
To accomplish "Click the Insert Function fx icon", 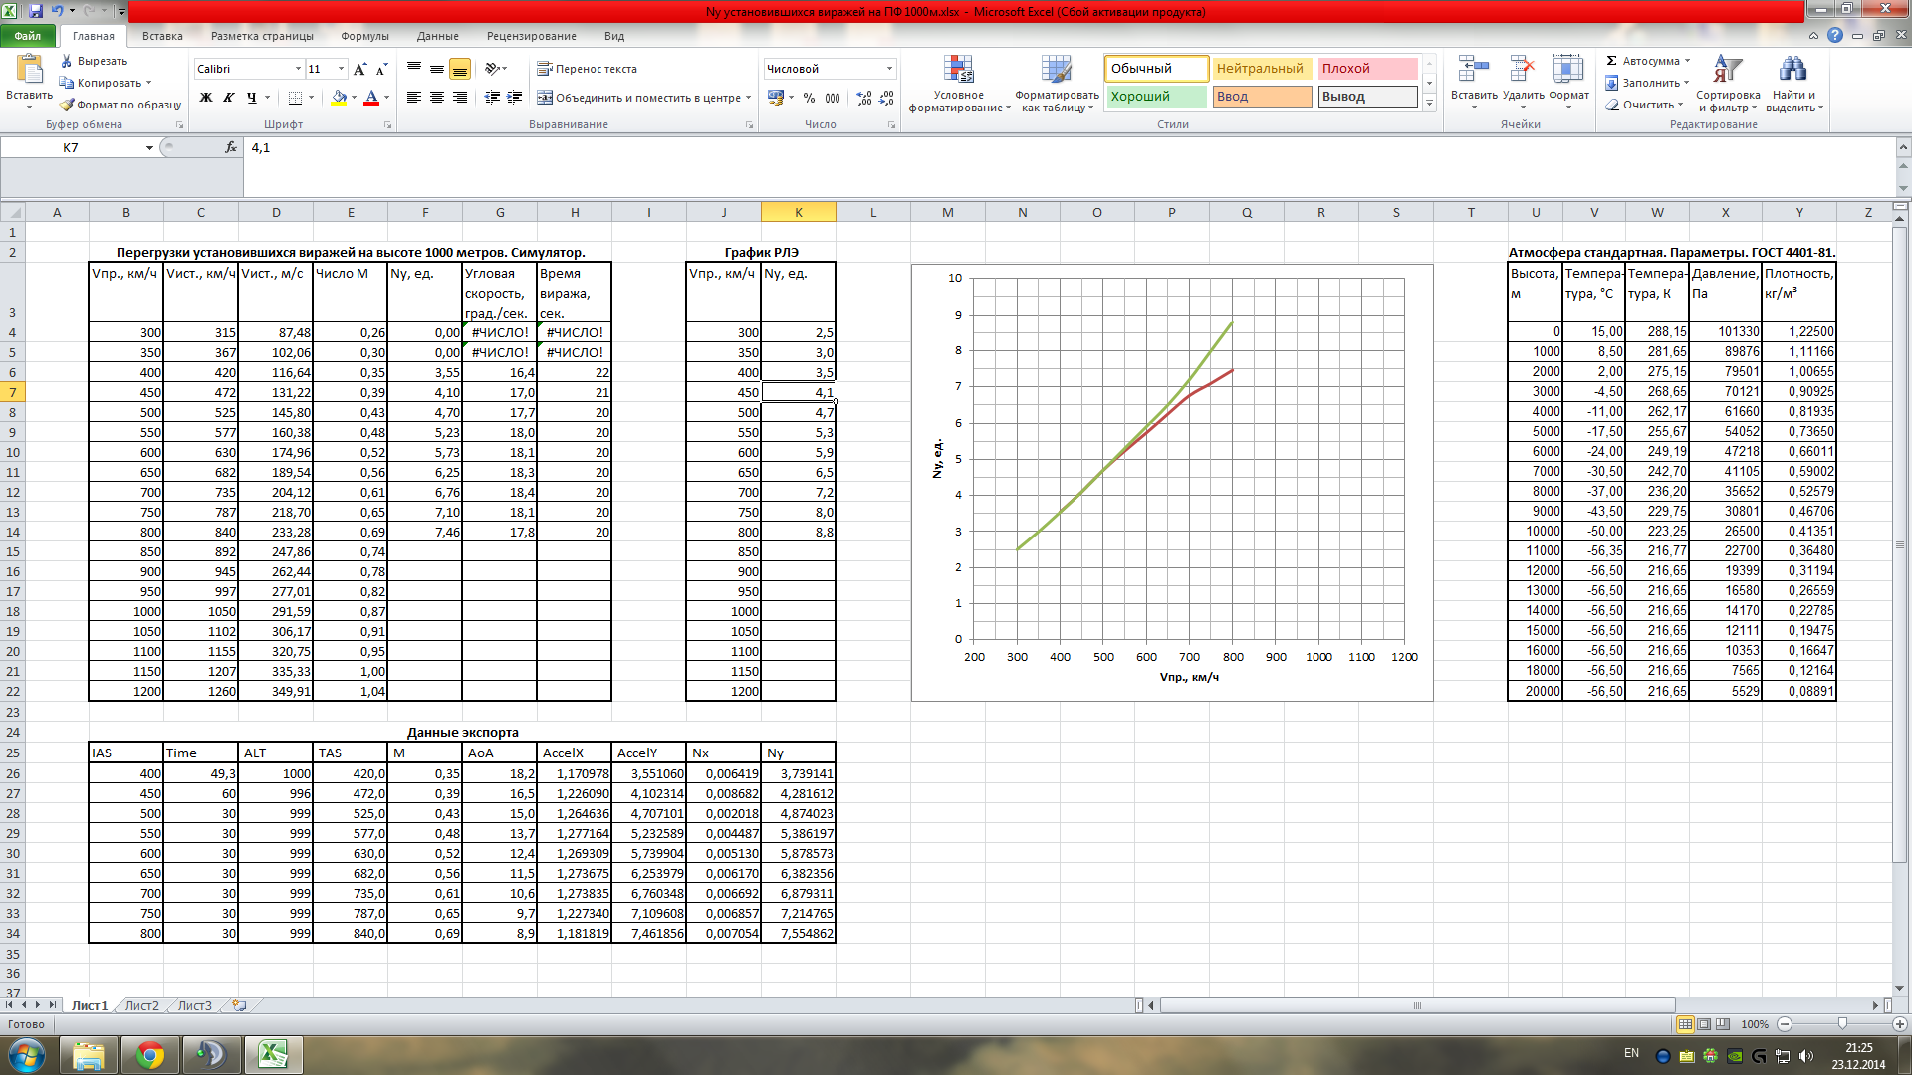I will pyautogui.click(x=231, y=147).
